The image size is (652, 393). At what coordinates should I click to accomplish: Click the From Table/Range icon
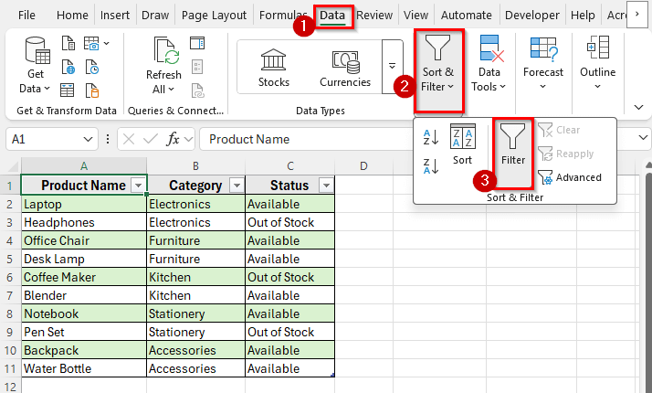click(x=68, y=90)
